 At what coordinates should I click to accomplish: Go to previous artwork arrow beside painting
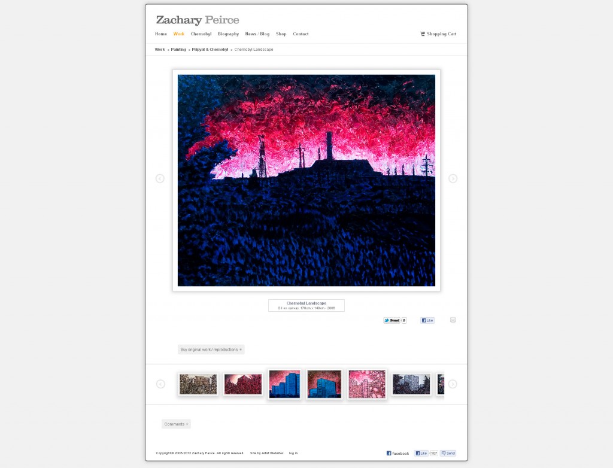click(x=160, y=179)
